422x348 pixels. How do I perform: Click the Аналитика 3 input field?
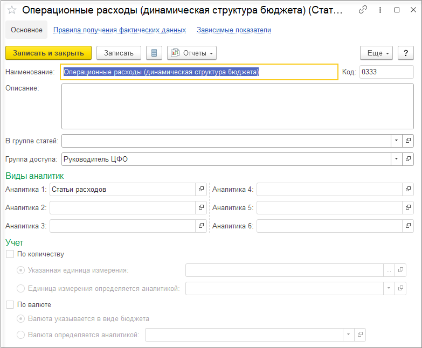point(122,226)
